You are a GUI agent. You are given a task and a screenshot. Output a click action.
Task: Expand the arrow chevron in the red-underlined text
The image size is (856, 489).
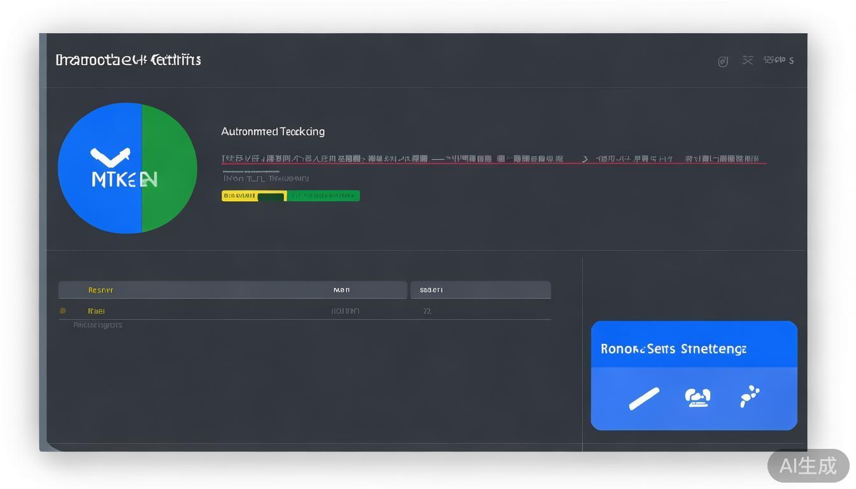click(x=585, y=159)
